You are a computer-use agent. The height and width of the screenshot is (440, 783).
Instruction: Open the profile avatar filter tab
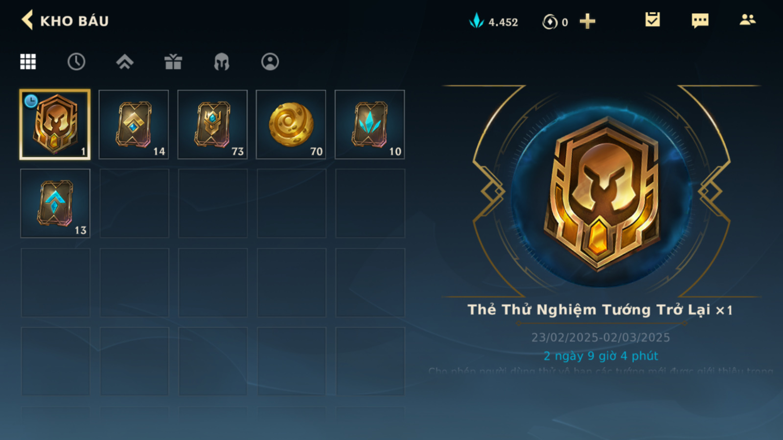click(x=270, y=62)
